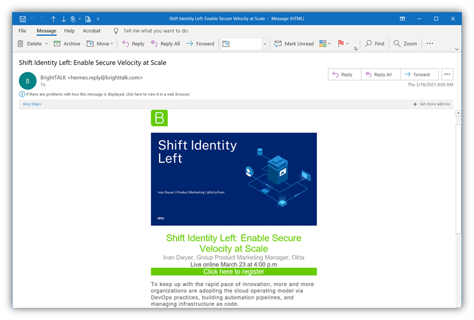
Task: Open More actions ellipsis in message header
Action: [447, 75]
